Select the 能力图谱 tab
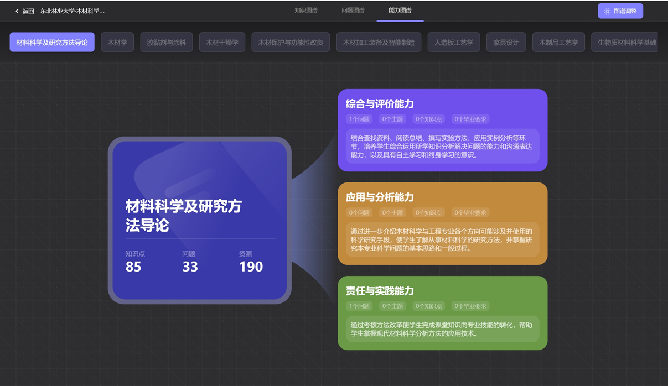This screenshot has width=668, height=386. coord(400,11)
